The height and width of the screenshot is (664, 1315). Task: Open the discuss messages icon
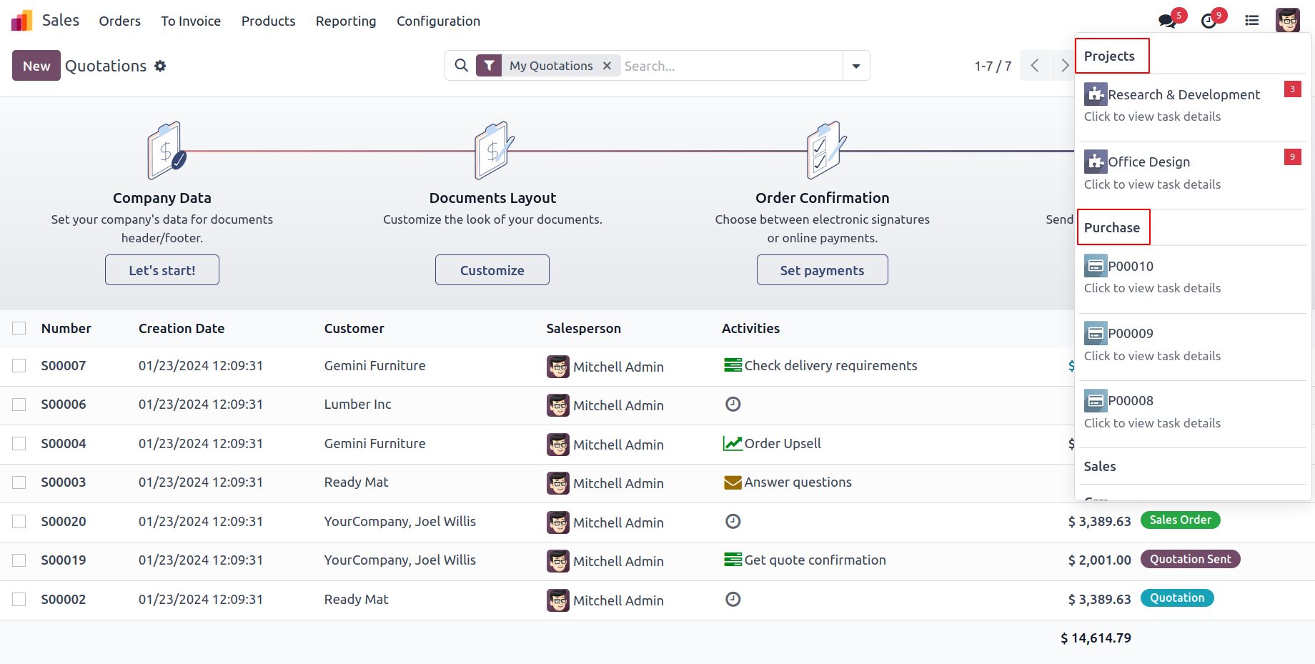click(x=1167, y=21)
